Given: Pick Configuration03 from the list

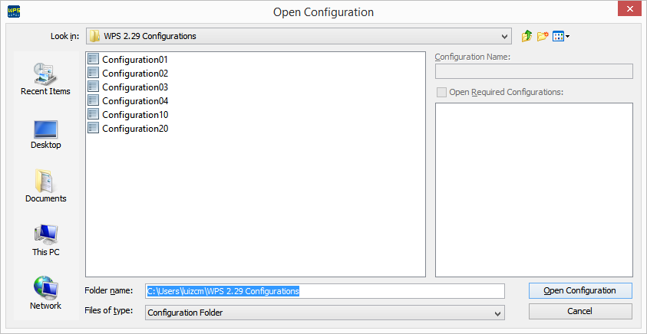Looking at the screenshot, I should pyautogui.click(x=134, y=87).
